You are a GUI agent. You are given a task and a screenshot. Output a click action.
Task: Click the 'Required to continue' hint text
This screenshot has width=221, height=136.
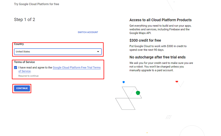coord(28,76)
